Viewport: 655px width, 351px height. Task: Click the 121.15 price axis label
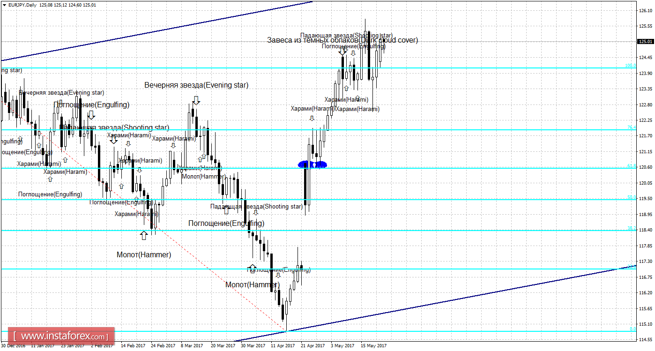coord(646,152)
